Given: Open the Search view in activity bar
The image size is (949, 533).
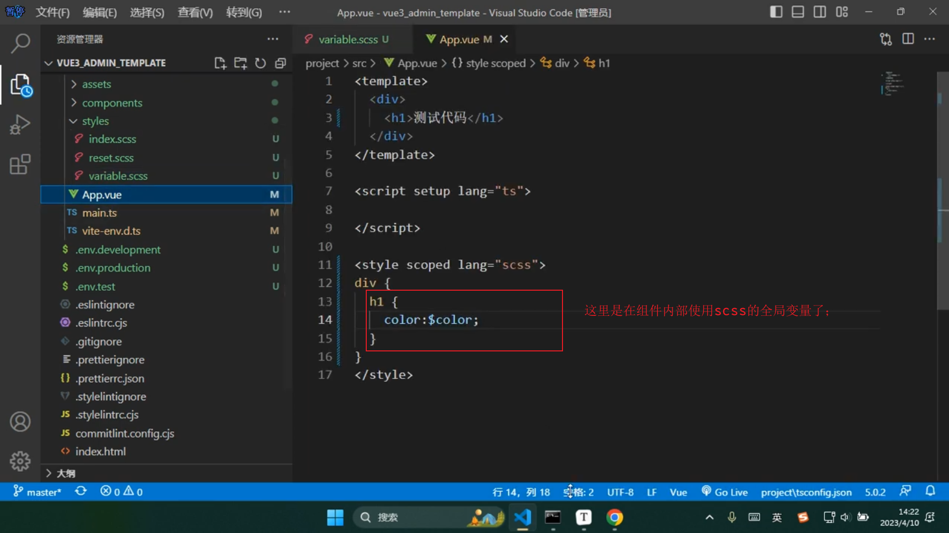Looking at the screenshot, I should click(20, 43).
